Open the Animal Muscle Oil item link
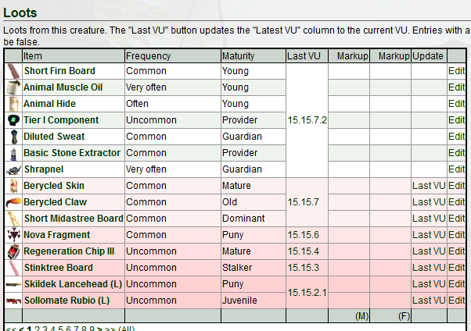The height and width of the screenshot is (331, 471). pos(63,87)
